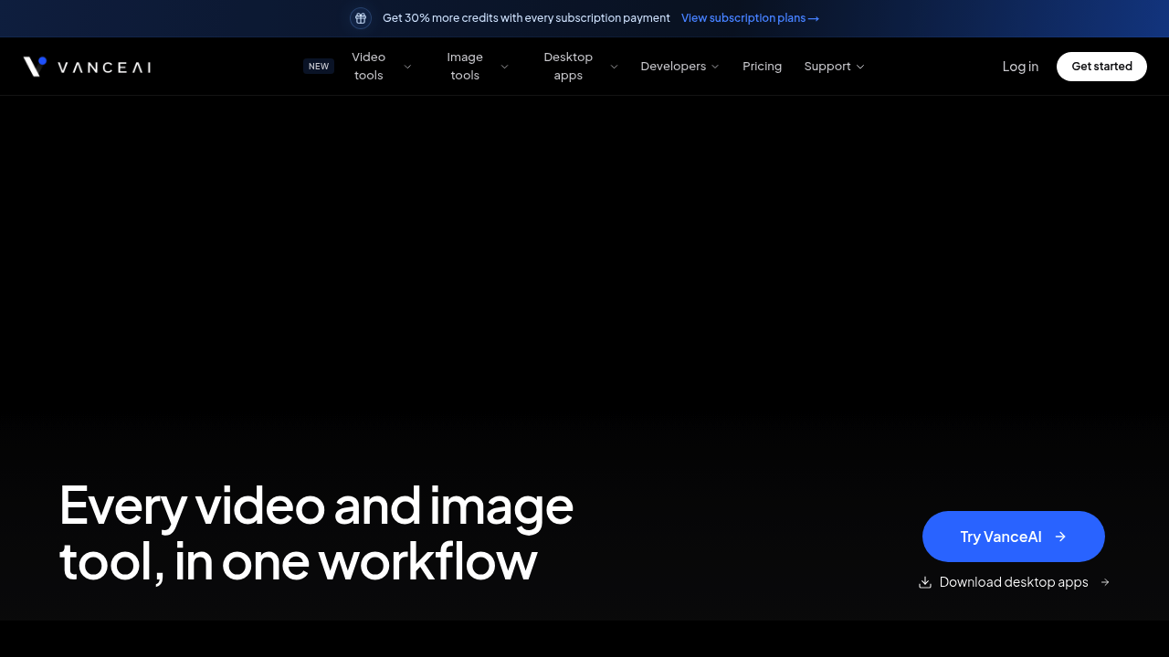Image resolution: width=1169 pixels, height=657 pixels.
Task: Click the 'Get 30% more credits' banner text
Action: point(526,18)
